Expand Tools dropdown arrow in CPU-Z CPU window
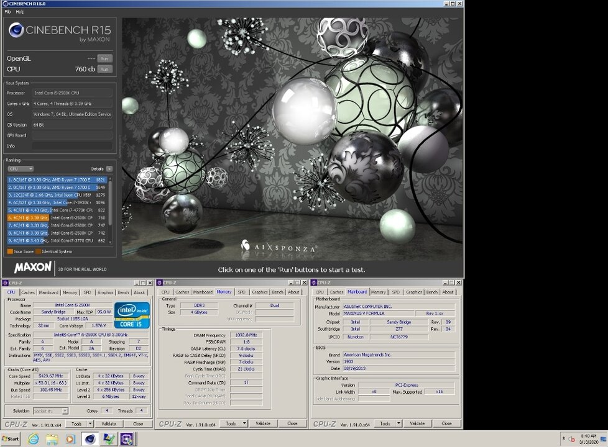Image resolution: width=608 pixels, height=447 pixels. click(90, 424)
